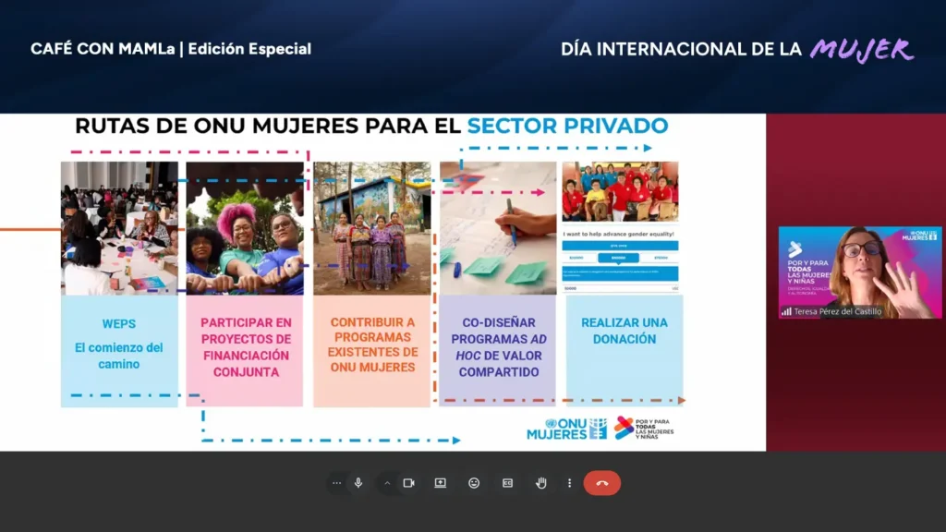
Task: Toggle closed captions on
Action: point(507,483)
